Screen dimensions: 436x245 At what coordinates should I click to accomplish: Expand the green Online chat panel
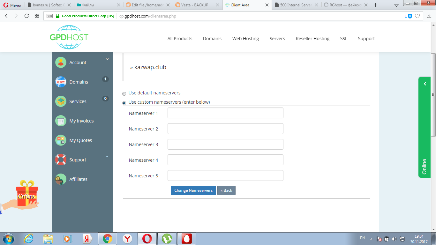(425, 84)
